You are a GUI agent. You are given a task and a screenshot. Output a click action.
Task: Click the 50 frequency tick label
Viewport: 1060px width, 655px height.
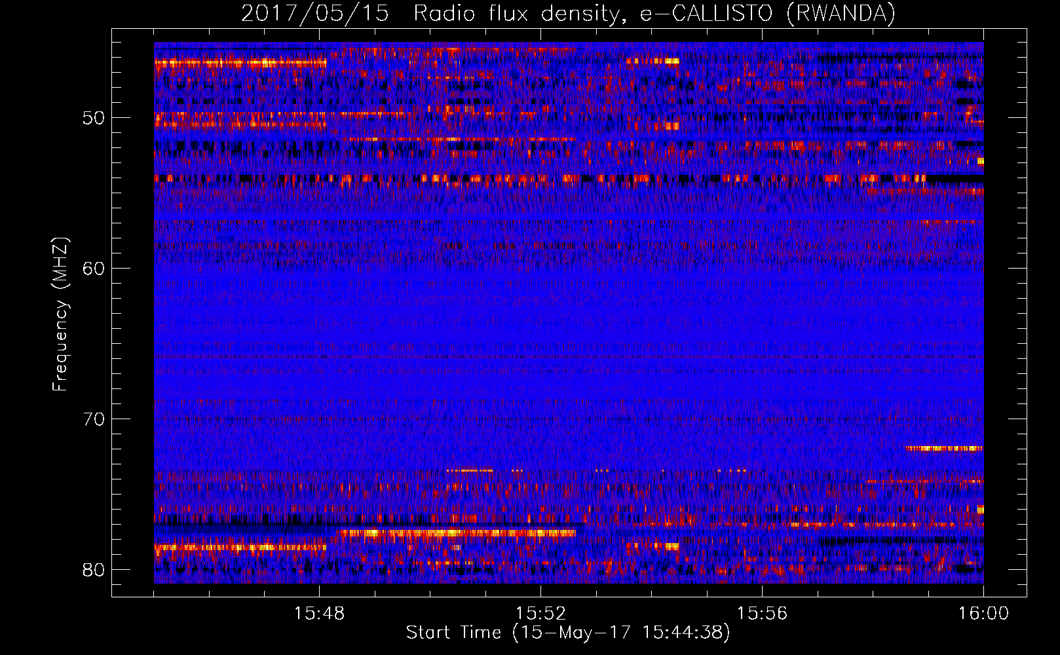[x=94, y=118]
